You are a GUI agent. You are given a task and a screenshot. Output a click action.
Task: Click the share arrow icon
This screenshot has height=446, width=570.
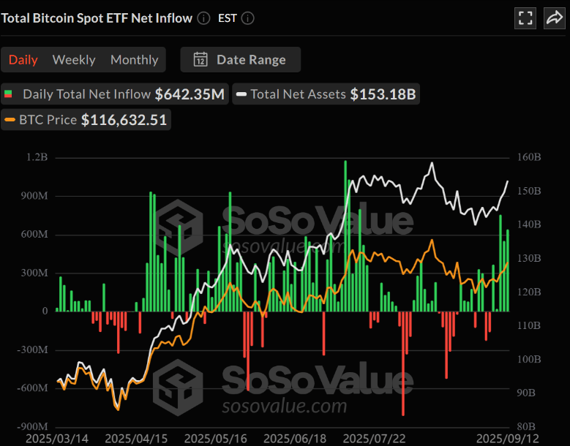click(x=553, y=18)
